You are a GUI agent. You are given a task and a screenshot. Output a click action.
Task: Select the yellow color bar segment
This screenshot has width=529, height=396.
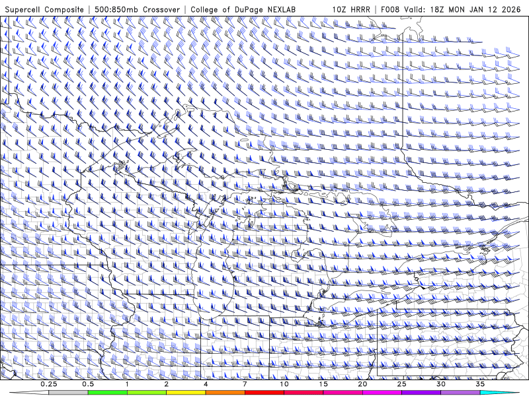186,393
